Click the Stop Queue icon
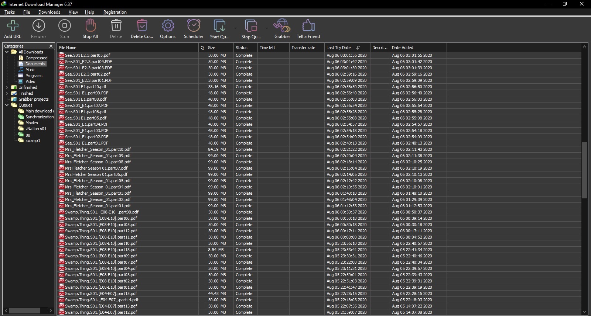Image resolution: width=591 pixels, height=316 pixels. (x=251, y=26)
